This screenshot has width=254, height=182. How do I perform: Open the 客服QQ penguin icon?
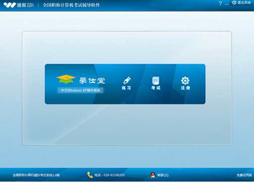click(x=153, y=175)
